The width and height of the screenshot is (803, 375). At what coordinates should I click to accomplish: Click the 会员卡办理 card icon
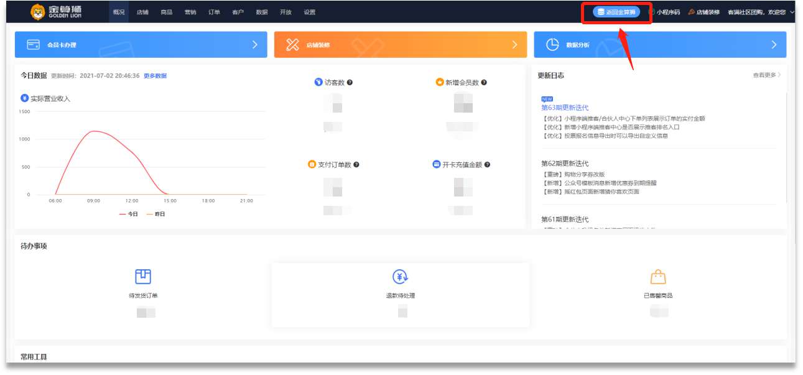34,45
